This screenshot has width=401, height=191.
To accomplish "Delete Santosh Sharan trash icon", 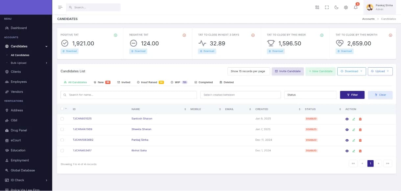I will point(360,119).
